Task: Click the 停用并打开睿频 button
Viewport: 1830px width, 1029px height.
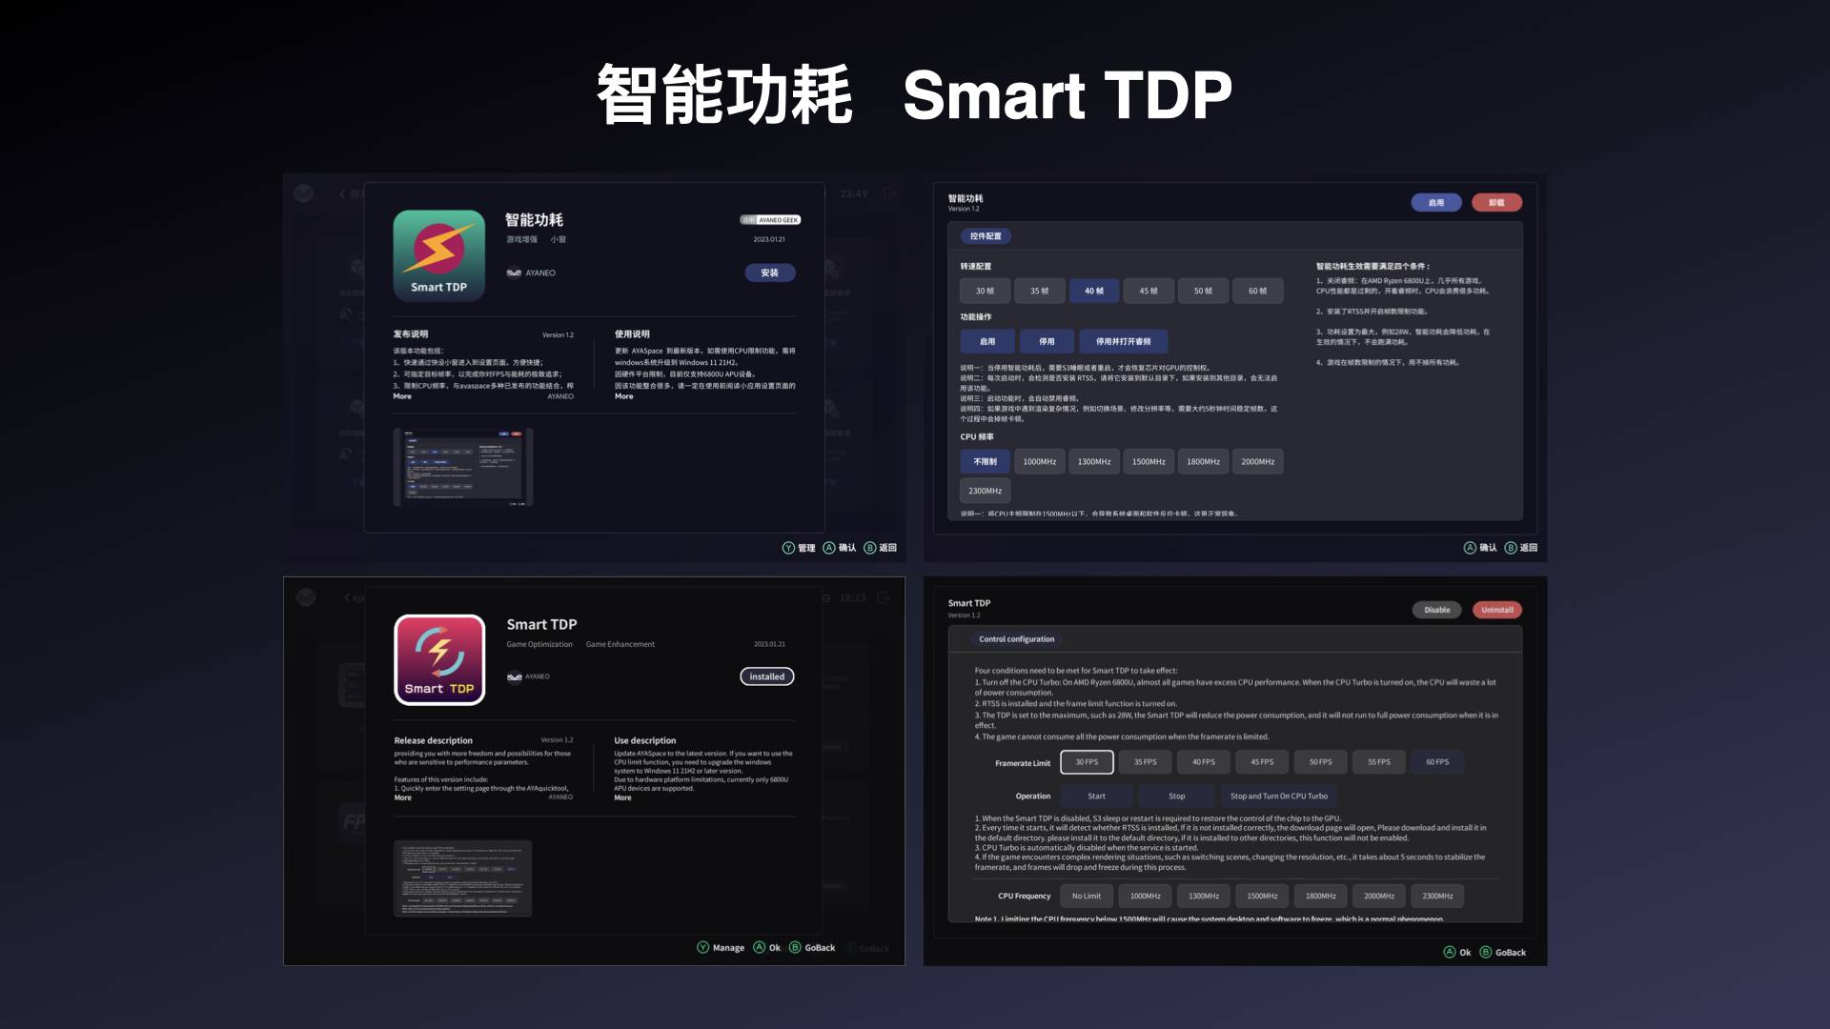Action: [1121, 342]
